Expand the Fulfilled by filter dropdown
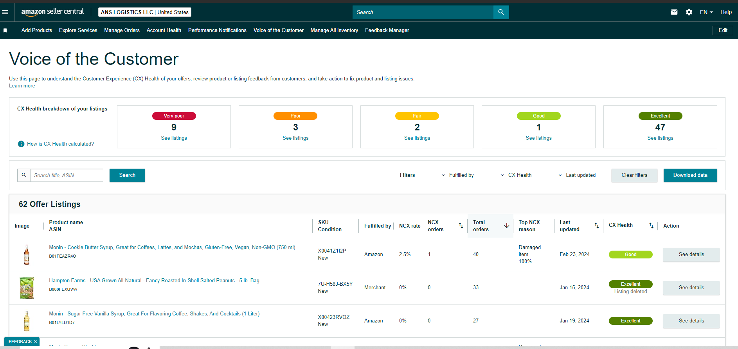Screen dimensions: 738x349 457,175
